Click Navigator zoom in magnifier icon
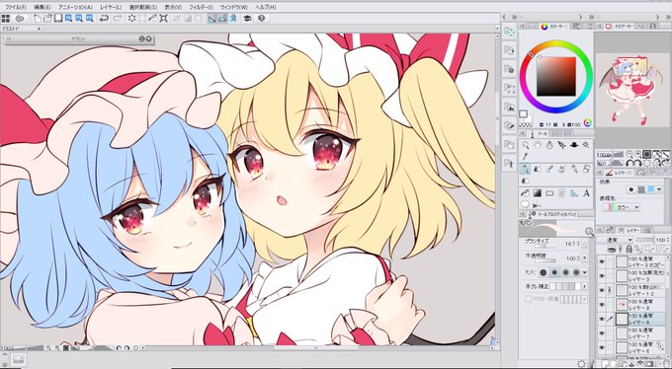The image size is (672, 369). 638,154
